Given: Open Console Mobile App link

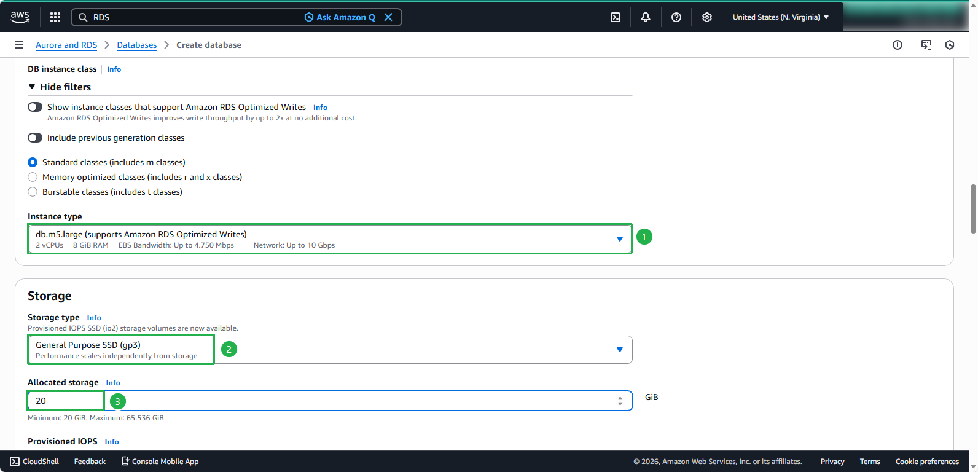Looking at the screenshot, I should click(160, 462).
